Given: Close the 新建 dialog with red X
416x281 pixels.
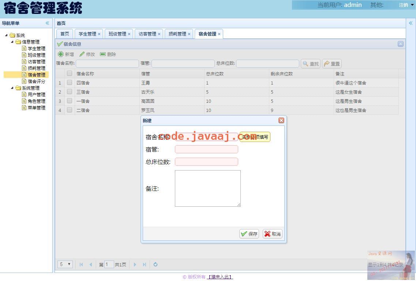Looking at the screenshot, I should point(281,120).
